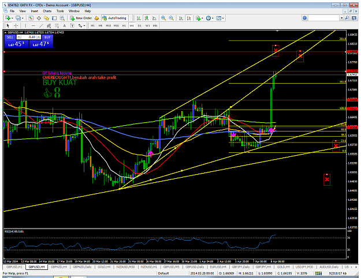
Task: Toggle the Auto Scroll chart button
Action: 181,18
